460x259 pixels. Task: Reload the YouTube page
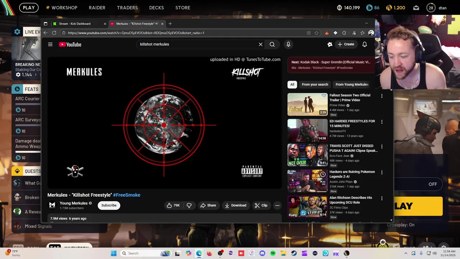coord(54,33)
